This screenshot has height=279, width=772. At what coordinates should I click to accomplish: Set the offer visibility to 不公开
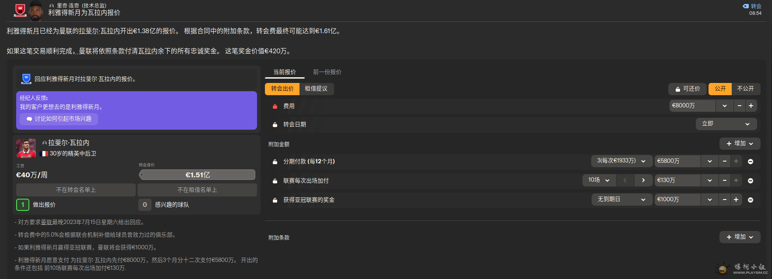(x=745, y=89)
